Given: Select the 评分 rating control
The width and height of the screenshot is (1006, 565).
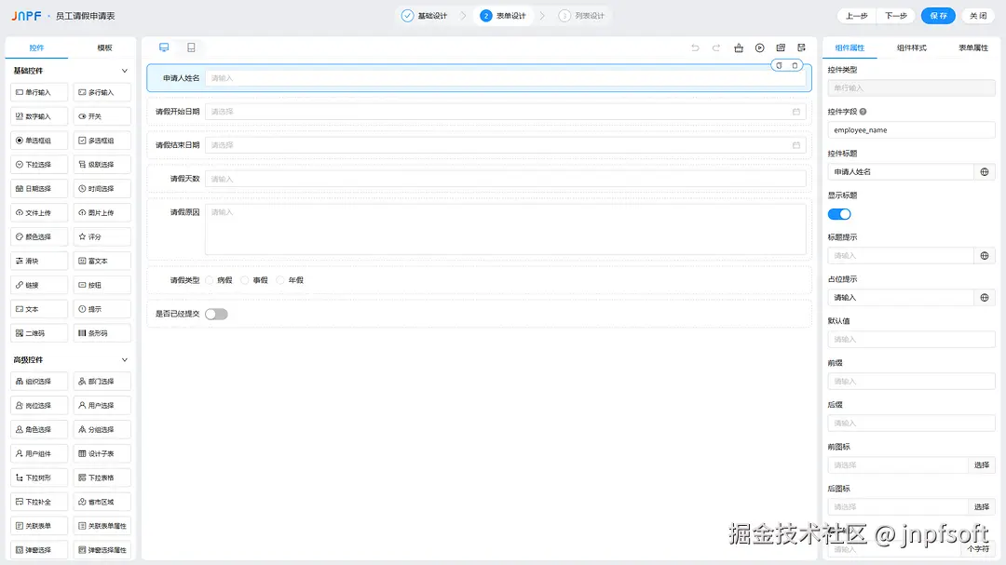Looking at the screenshot, I should tap(102, 236).
